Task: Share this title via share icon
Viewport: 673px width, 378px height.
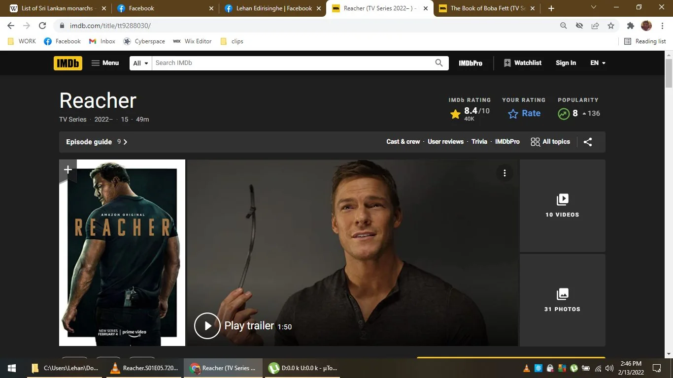Action: click(x=588, y=142)
